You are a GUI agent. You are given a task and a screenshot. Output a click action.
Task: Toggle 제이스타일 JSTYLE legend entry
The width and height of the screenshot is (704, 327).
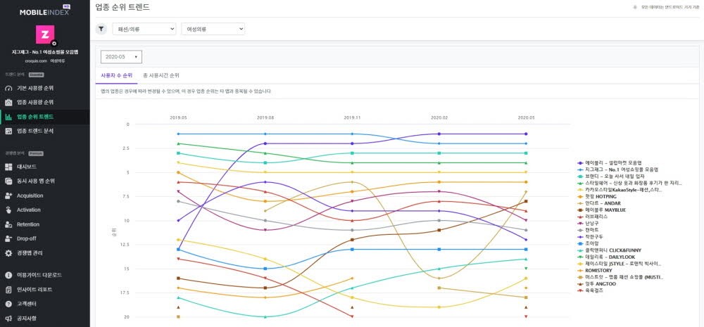(x=619, y=264)
